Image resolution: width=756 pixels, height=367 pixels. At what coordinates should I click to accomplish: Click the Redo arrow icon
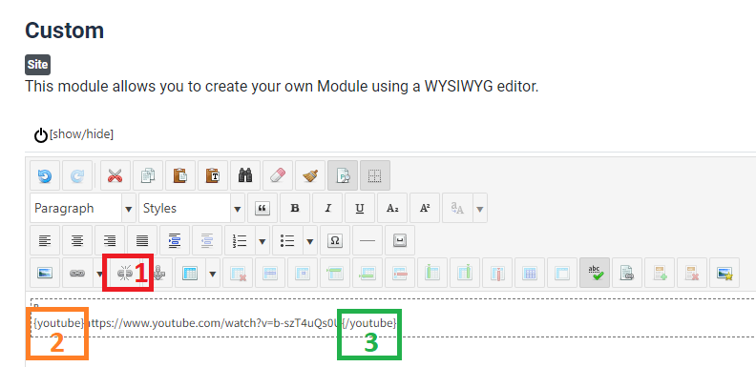pyautogui.click(x=77, y=175)
